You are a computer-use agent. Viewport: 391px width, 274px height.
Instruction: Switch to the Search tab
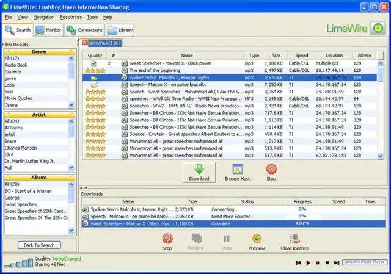click(x=18, y=30)
